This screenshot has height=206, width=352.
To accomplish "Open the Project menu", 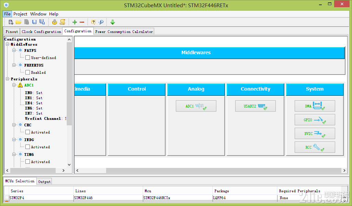I will pyautogui.click(x=20, y=14).
